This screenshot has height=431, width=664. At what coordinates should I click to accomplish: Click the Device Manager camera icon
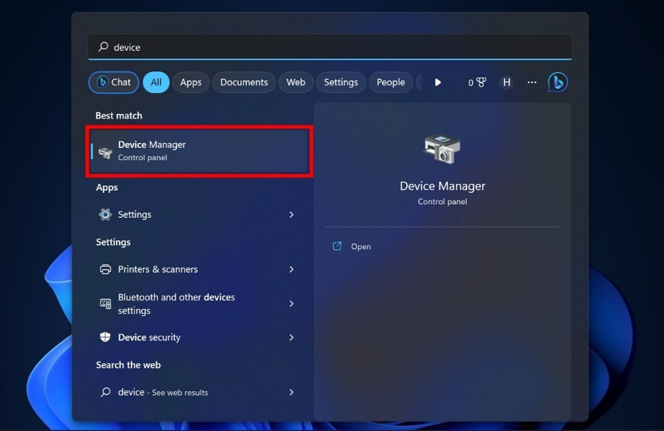pyautogui.click(x=441, y=148)
